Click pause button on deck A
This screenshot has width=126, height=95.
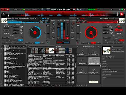[32, 43]
